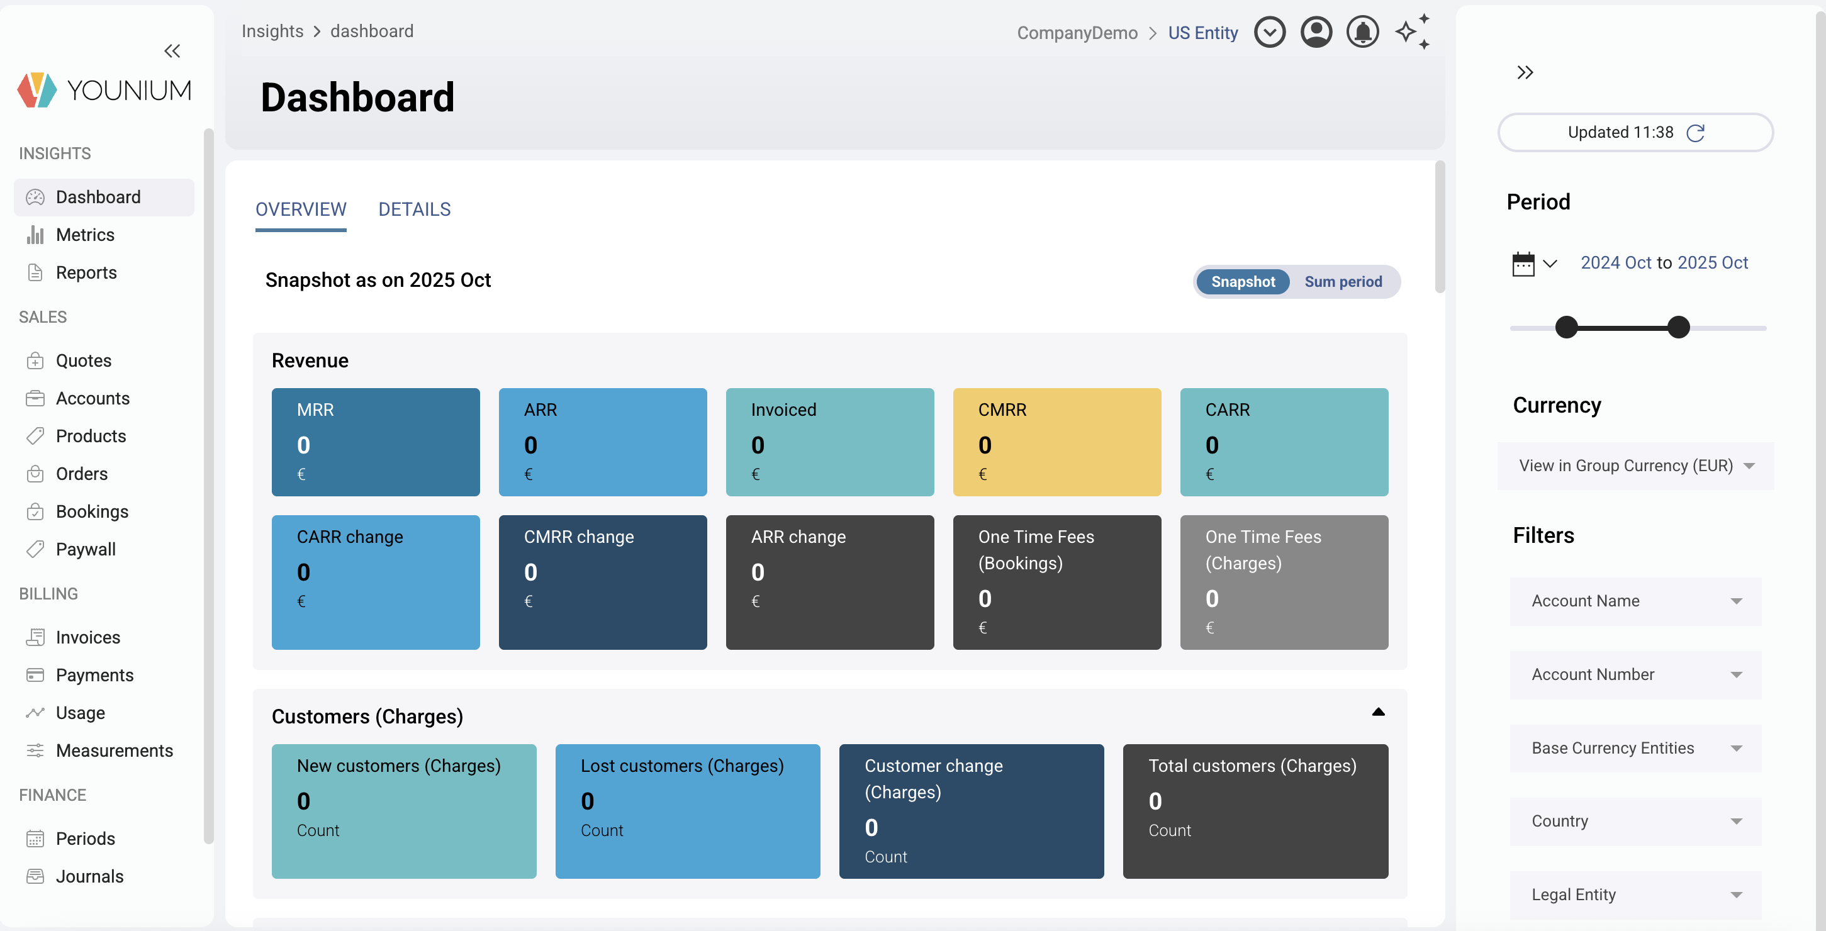
Task: Click the MRR revenue tile
Action: point(375,442)
